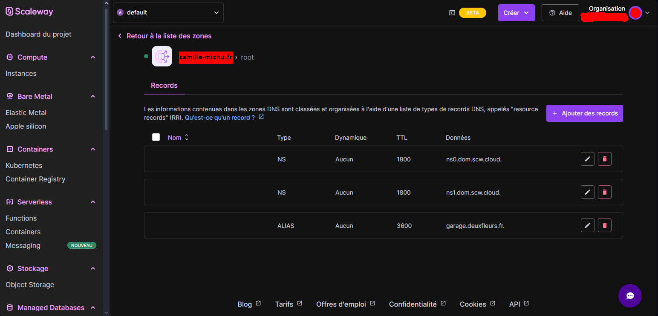The image size is (658, 316).
Task: Click the Serverless section icon
Action: pyautogui.click(x=9, y=202)
